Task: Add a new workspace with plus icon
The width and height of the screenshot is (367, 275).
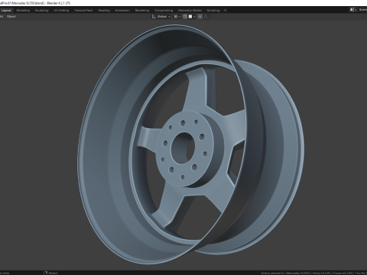Action: click(225, 11)
